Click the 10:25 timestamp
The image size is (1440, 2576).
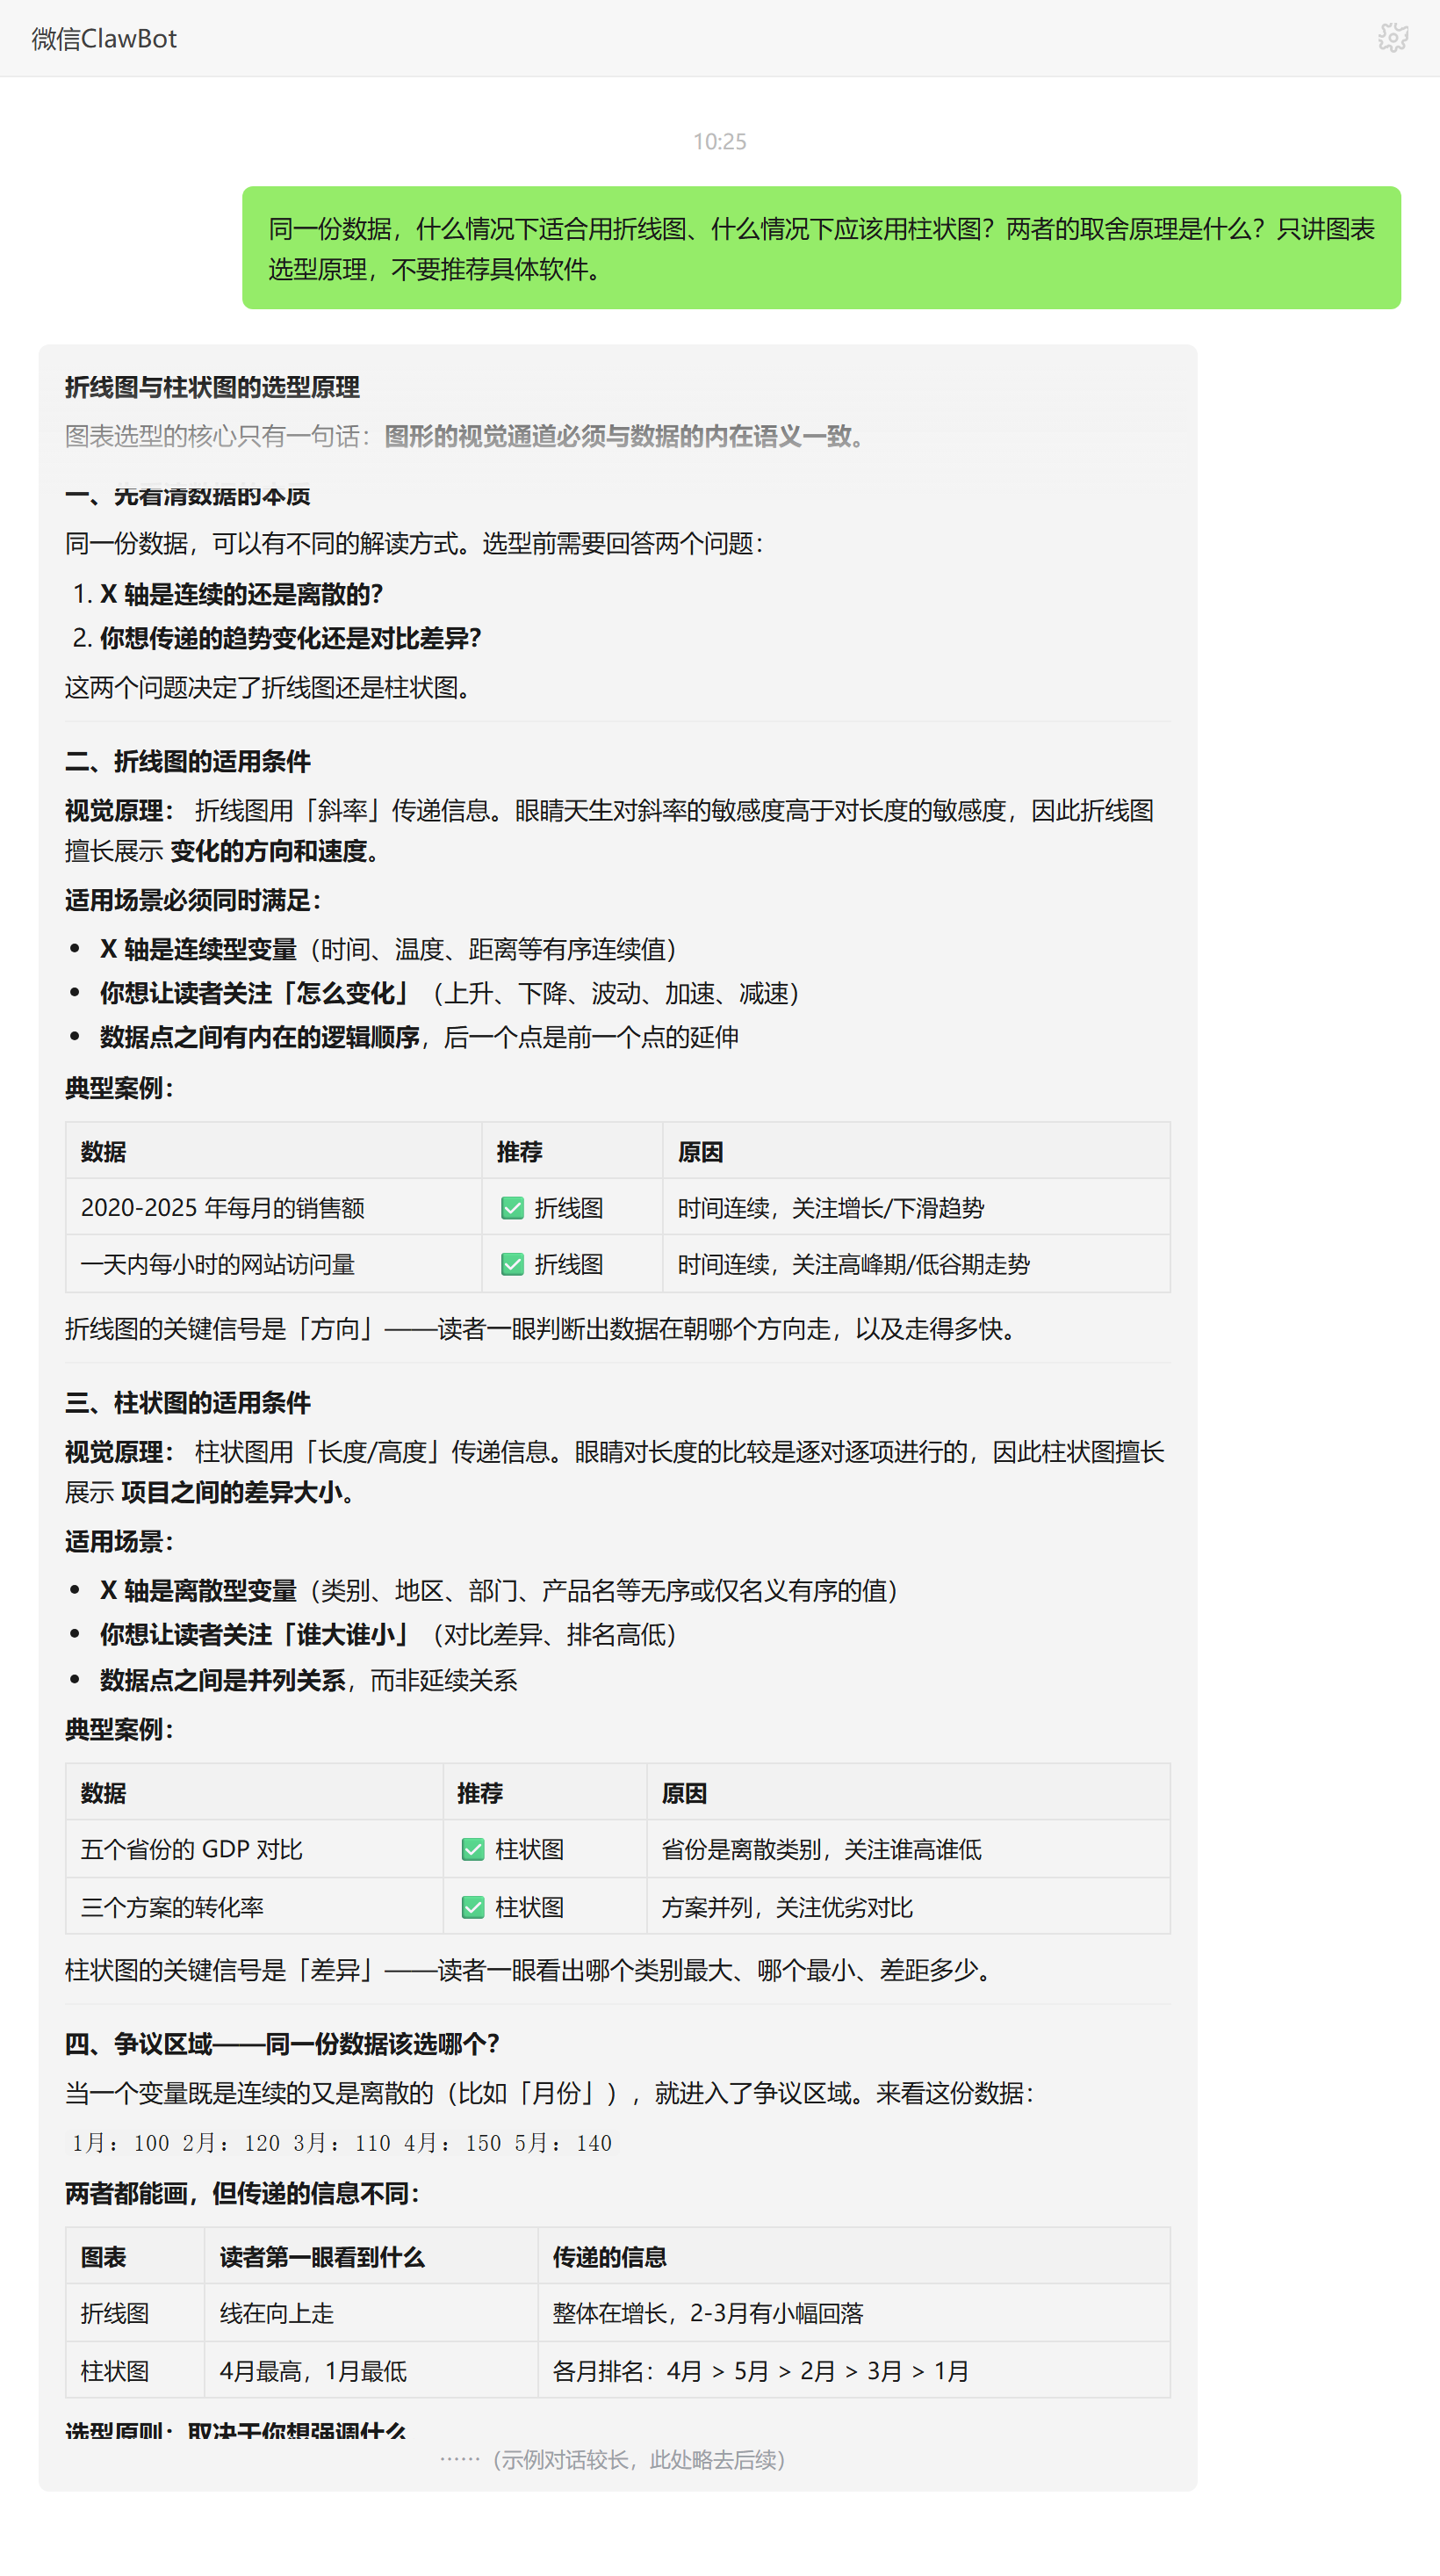click(x=719, y=142)
